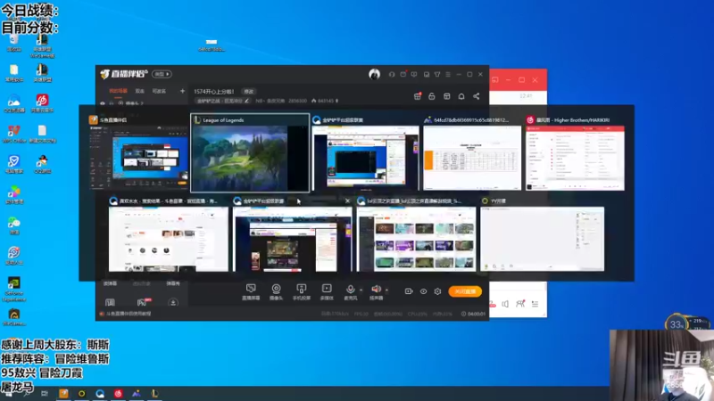Open customer service headset icon in title bar

pyautogui.click(x=392, y=74)
